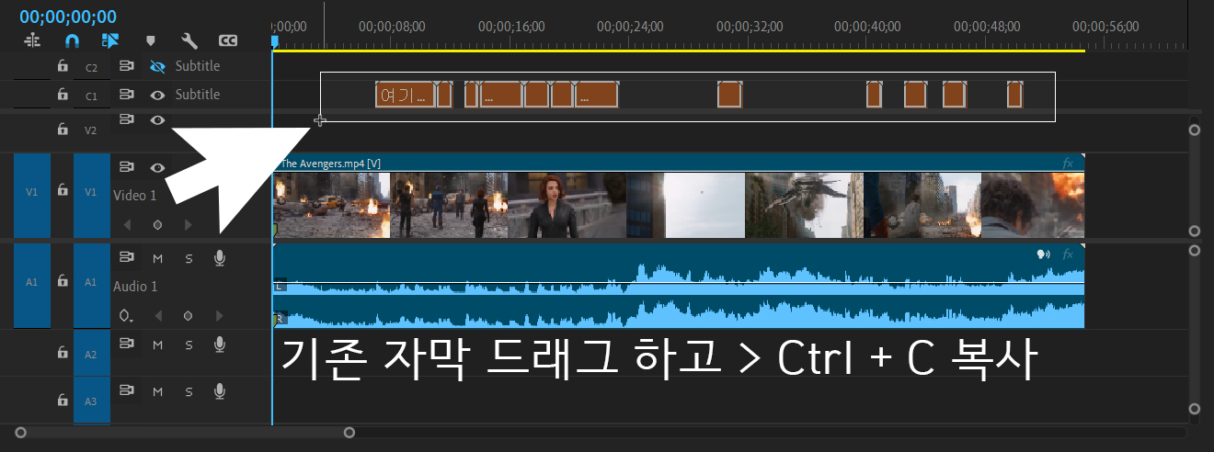Show the hidden C2 Subtitle track

coord(157,66)
